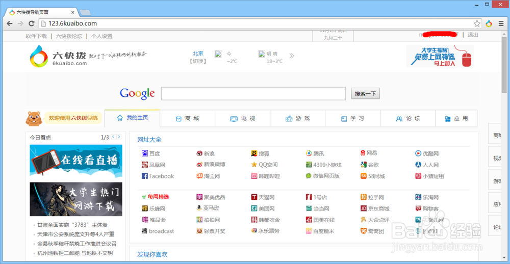Open the 聚美优品 link
This screenshot has height=264, width=510.
[x=214, y=197]
